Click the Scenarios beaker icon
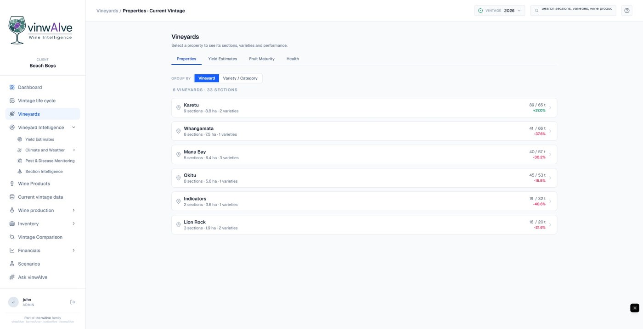 (x=12, y=264)
